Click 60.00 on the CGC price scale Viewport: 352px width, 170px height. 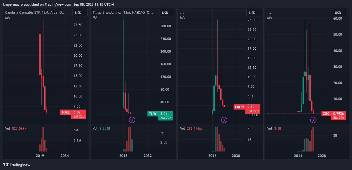338,18
